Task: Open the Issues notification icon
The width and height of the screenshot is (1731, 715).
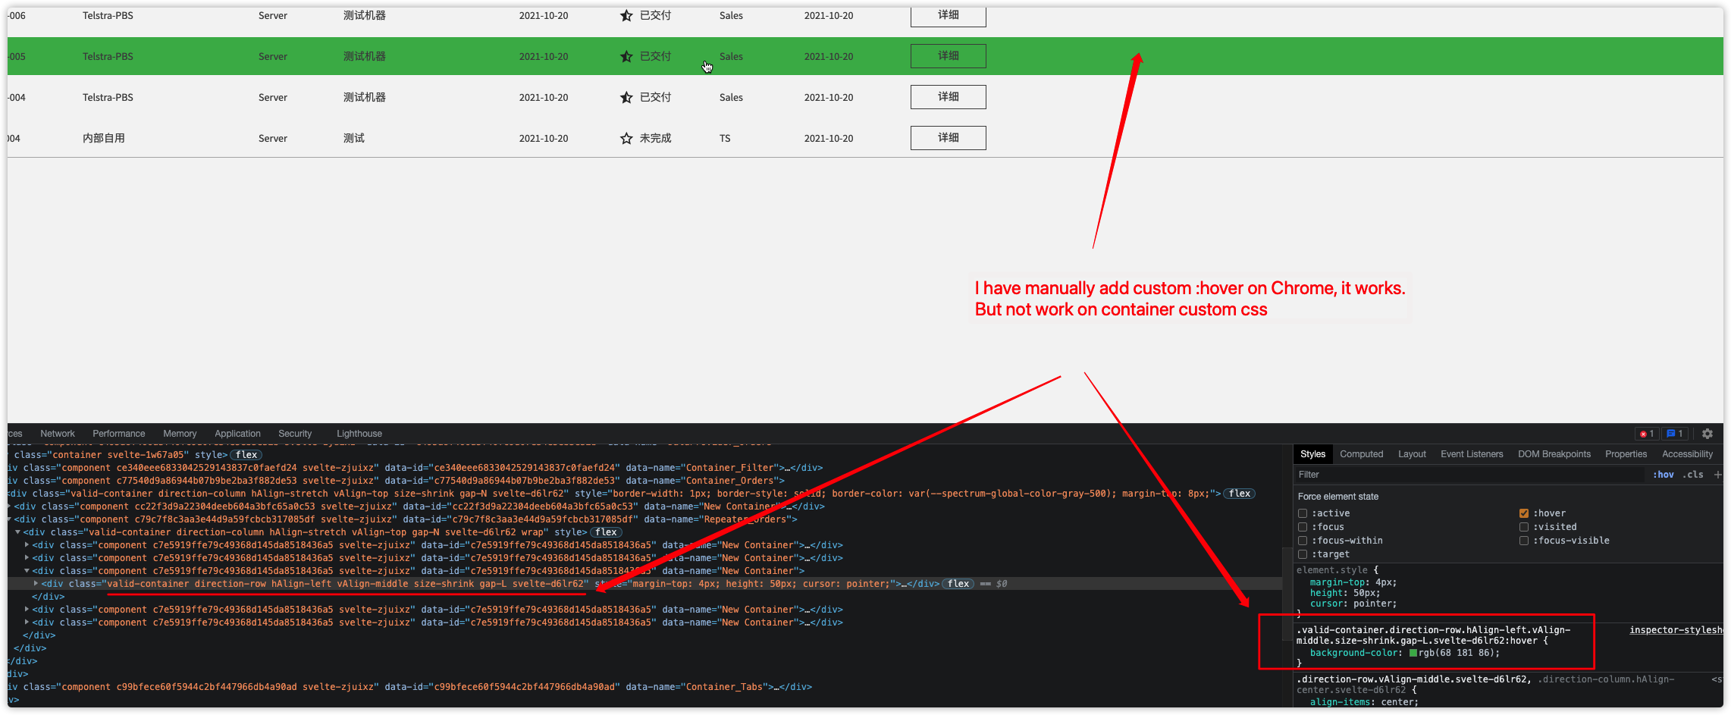Action: [x=1675, y=433]
